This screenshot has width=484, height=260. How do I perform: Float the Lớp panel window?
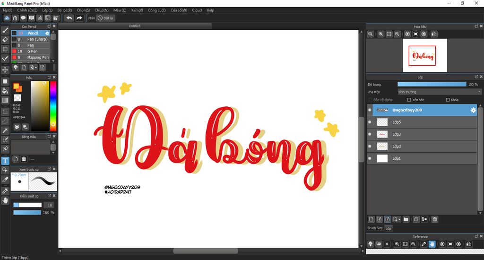tap(476, 77)
